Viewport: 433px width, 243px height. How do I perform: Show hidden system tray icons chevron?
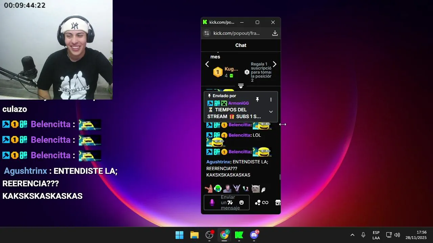click(352, 235)
